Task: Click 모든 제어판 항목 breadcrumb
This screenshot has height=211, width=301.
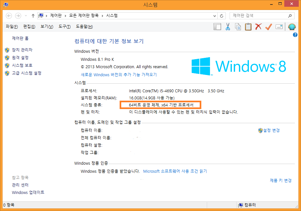Action: click(x=84, y=15)
